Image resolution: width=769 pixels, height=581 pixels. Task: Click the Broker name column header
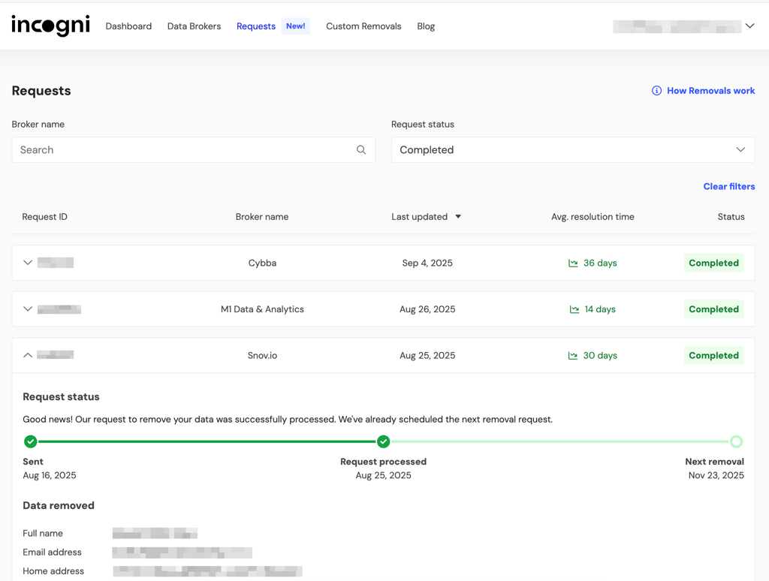(262, 217)
